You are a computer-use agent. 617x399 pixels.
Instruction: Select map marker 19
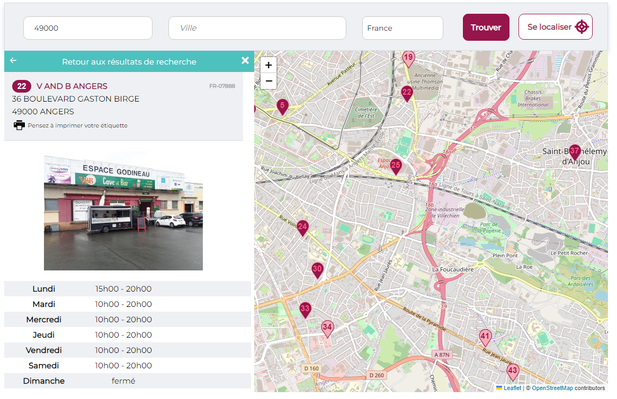coord(408,59)
